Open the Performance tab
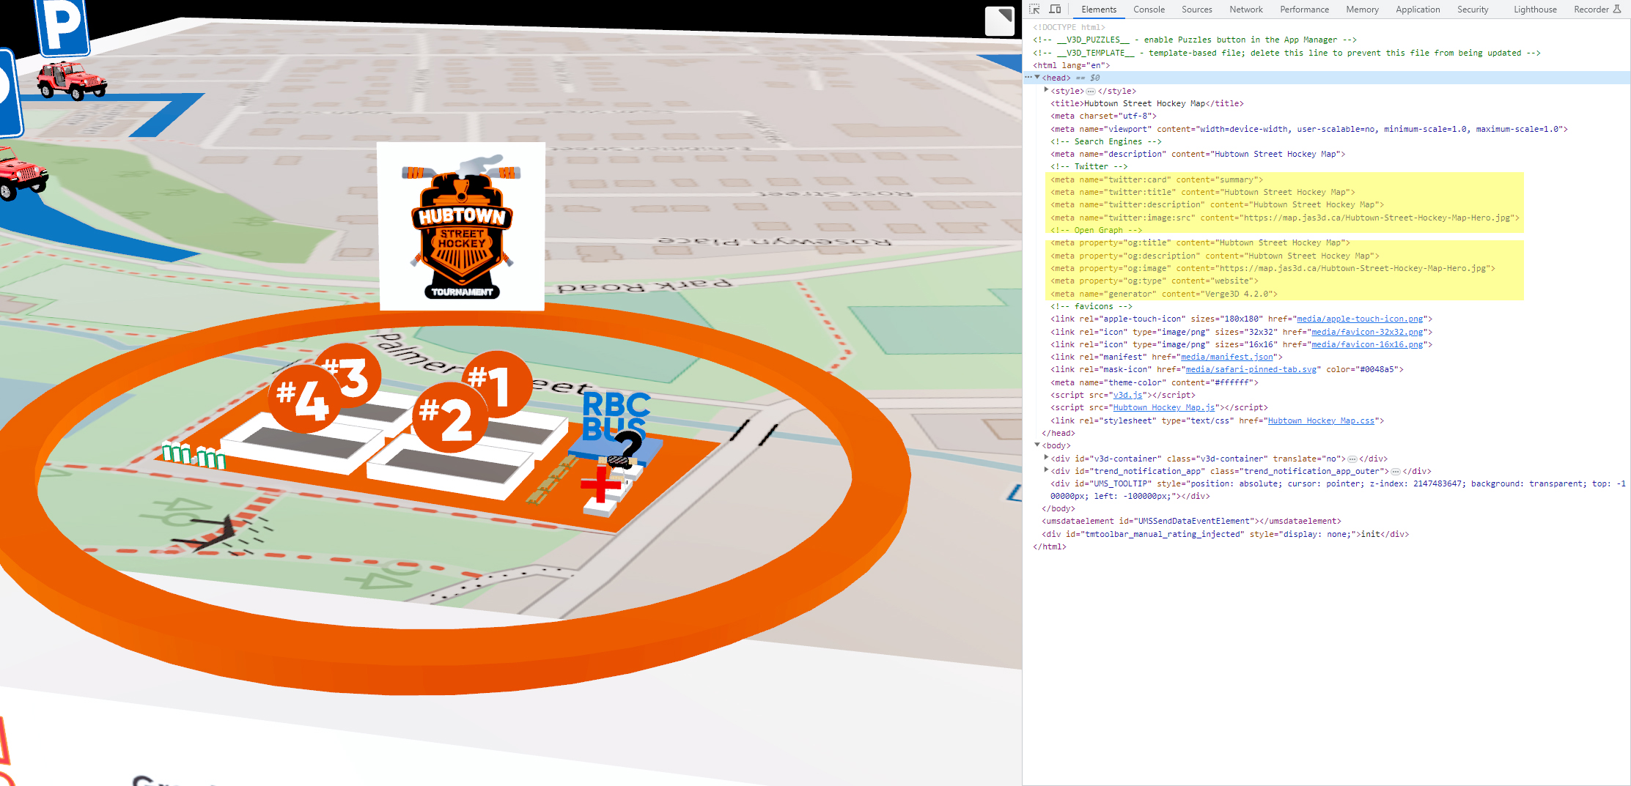 pos(1304,10)
